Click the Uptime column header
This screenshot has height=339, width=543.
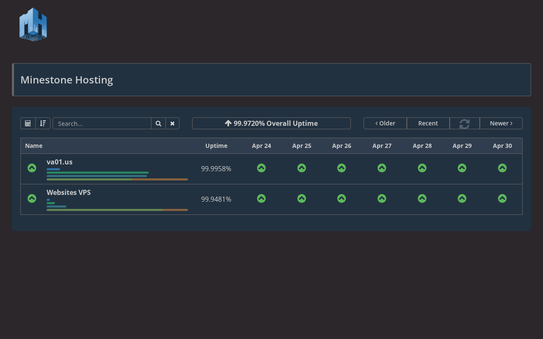[x=216, y=146]
